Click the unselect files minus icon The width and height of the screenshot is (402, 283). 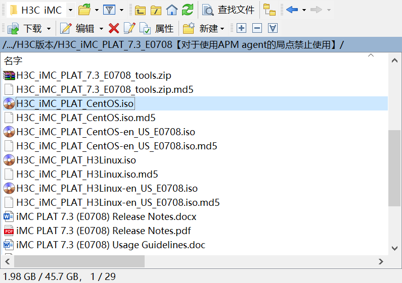pyautogui.click(x=257, y=28)
